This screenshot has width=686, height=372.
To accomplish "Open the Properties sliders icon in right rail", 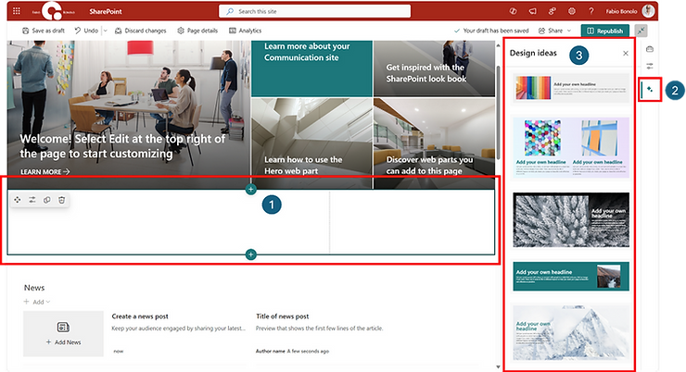I will click(x=650, y=66).
